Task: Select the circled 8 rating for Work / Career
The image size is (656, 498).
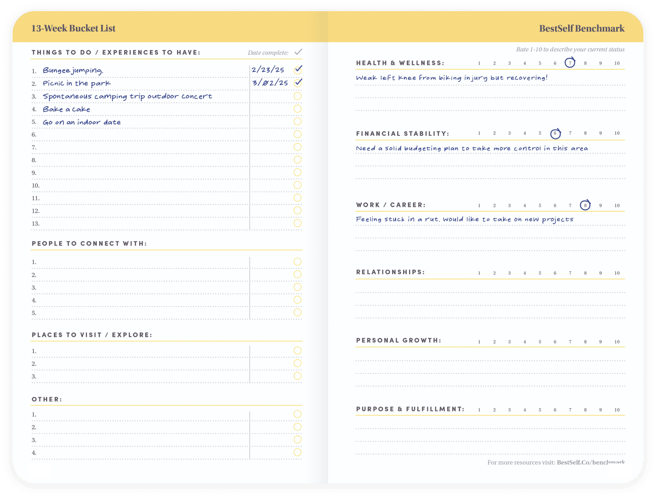Action: tap(585, 205)
